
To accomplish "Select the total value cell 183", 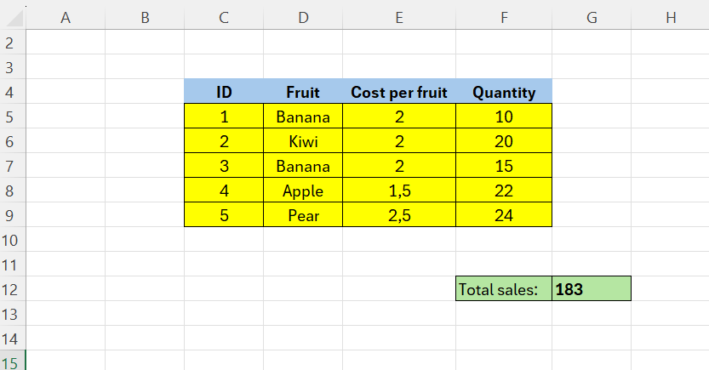I will 592,289.
